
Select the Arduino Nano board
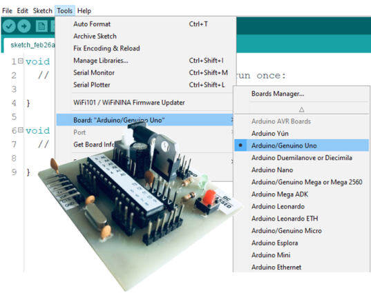tap(301, 170)
